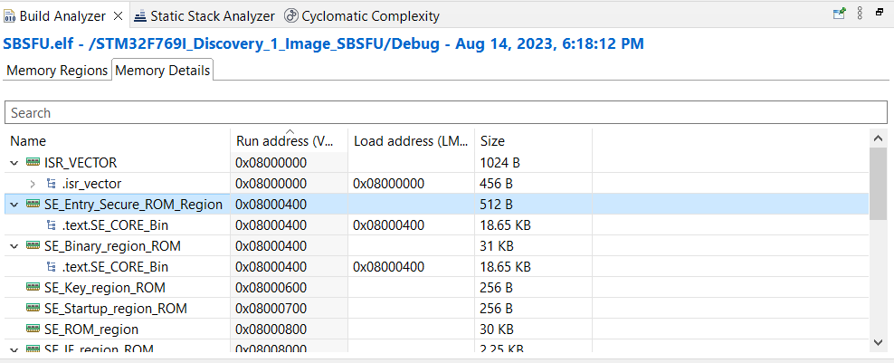Click the Cyclomatic Complexity tab icon
894x363 pixels.
pos(291,15)
